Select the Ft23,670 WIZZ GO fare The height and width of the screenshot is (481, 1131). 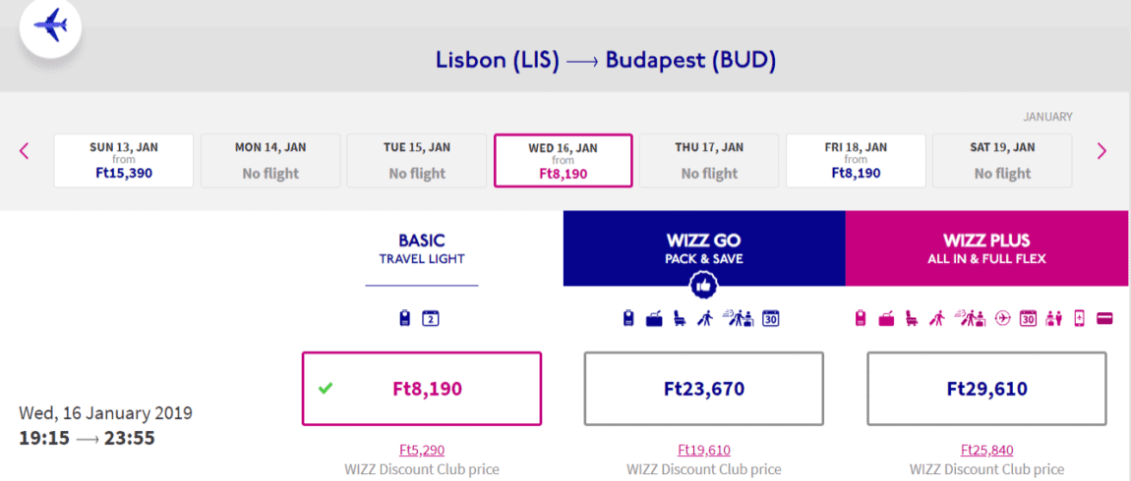(x=703, y=389)
